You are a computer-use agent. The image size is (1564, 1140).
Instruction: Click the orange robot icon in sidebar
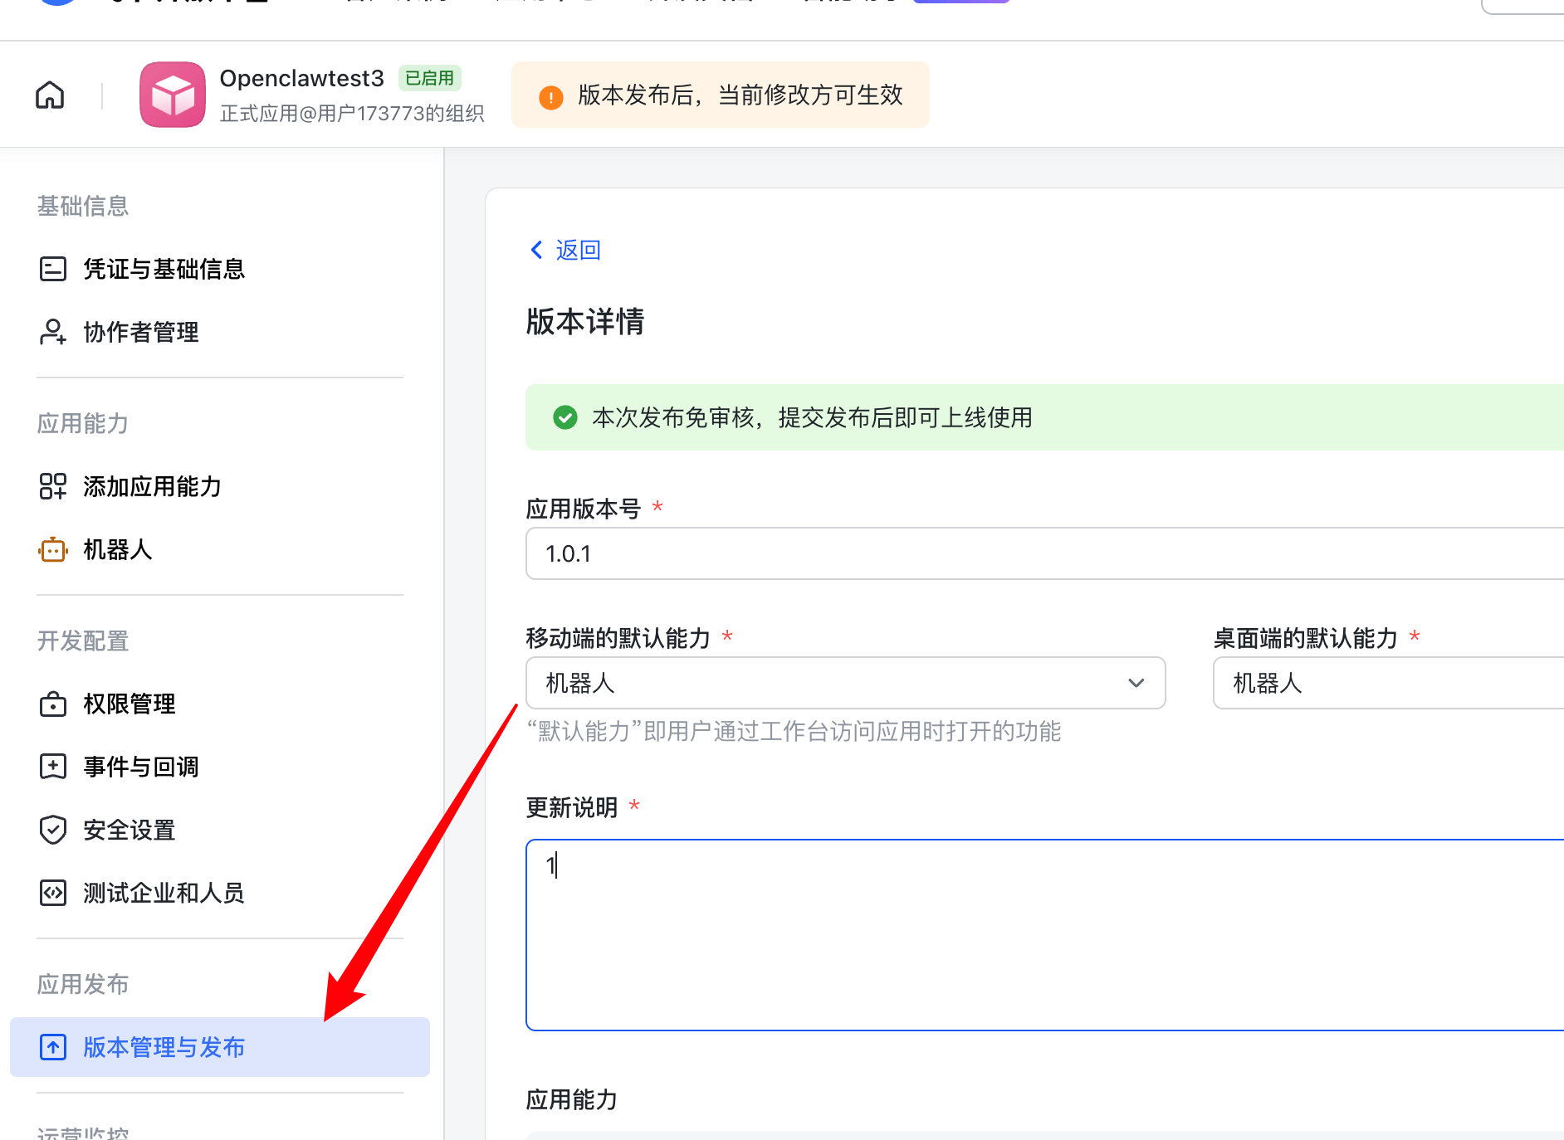click(x=53, y=549)
